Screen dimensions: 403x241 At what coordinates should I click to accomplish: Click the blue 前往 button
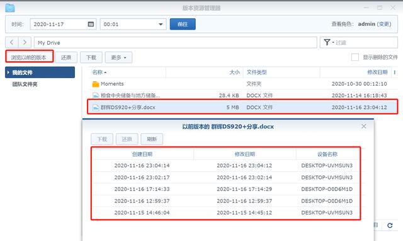click(x=183, y=24)
